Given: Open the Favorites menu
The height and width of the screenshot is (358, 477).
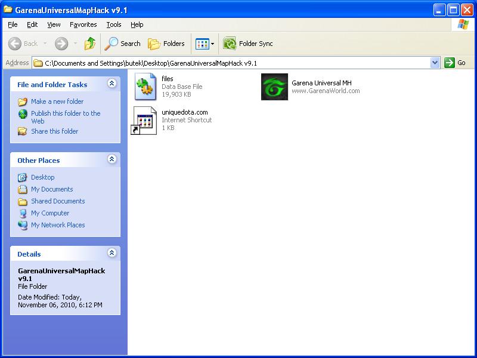Looking at the screenshot, I should (83, 24).
